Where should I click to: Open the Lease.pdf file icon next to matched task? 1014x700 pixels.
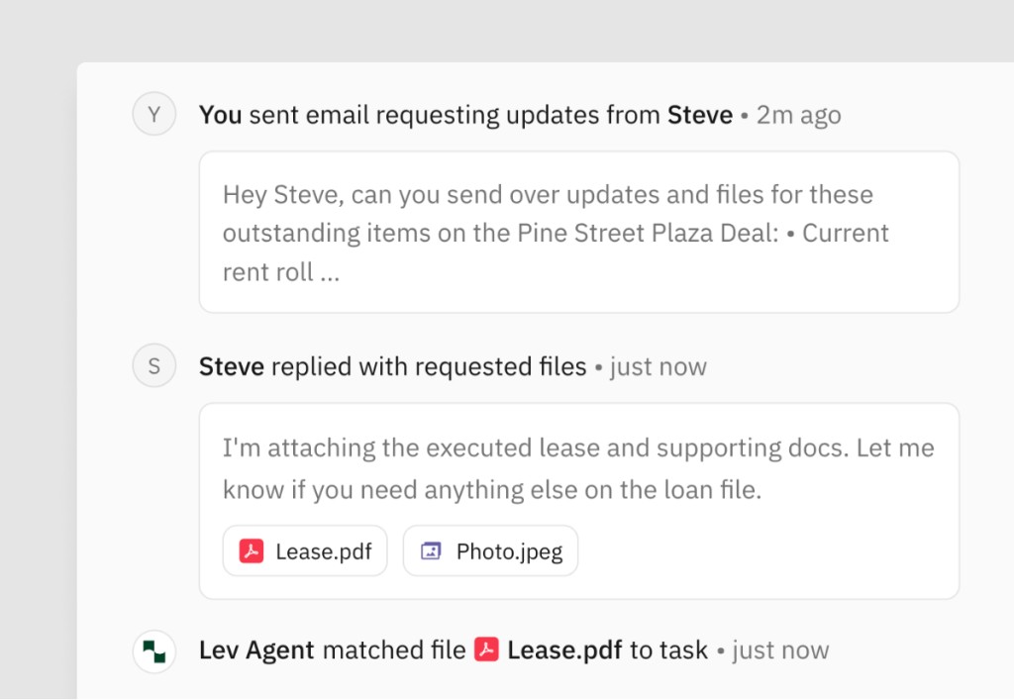pos(486,650)
